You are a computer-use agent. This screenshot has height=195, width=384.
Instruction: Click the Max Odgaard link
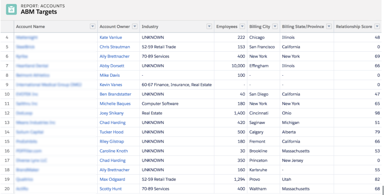point(112,179)
